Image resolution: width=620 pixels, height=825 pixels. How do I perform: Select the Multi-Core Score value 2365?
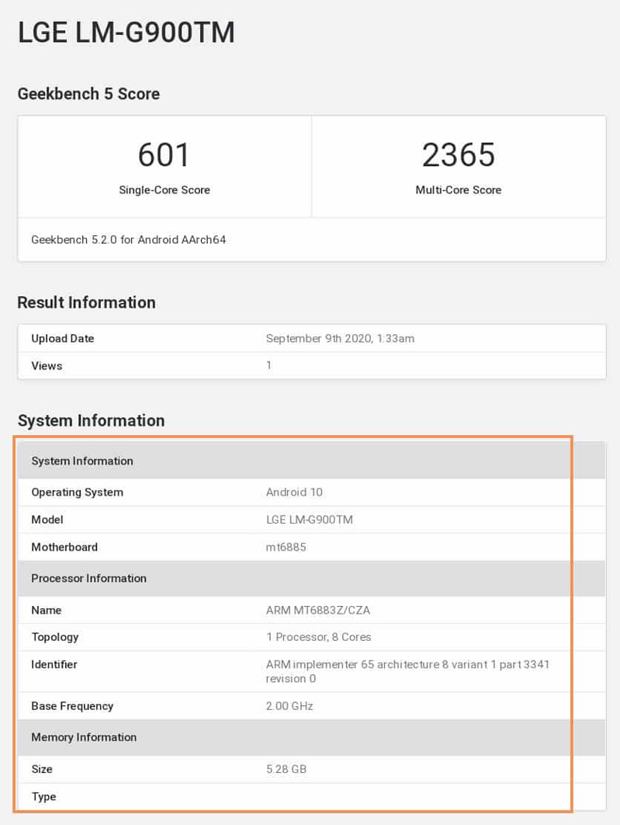459,155
